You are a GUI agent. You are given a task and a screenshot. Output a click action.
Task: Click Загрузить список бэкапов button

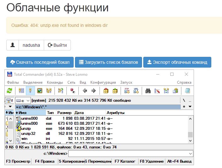(x=108, y=62)
